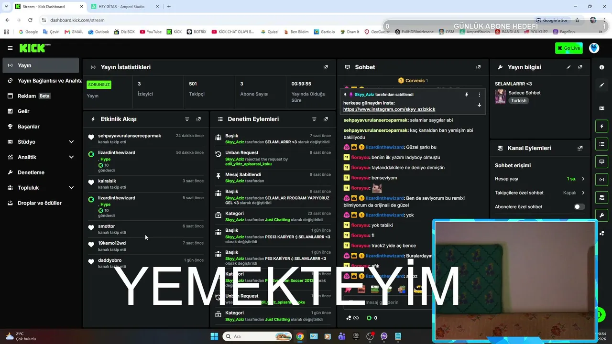Screen dimensions: 612x344
Task: Click the Go Live button
Action: (568, 48)
